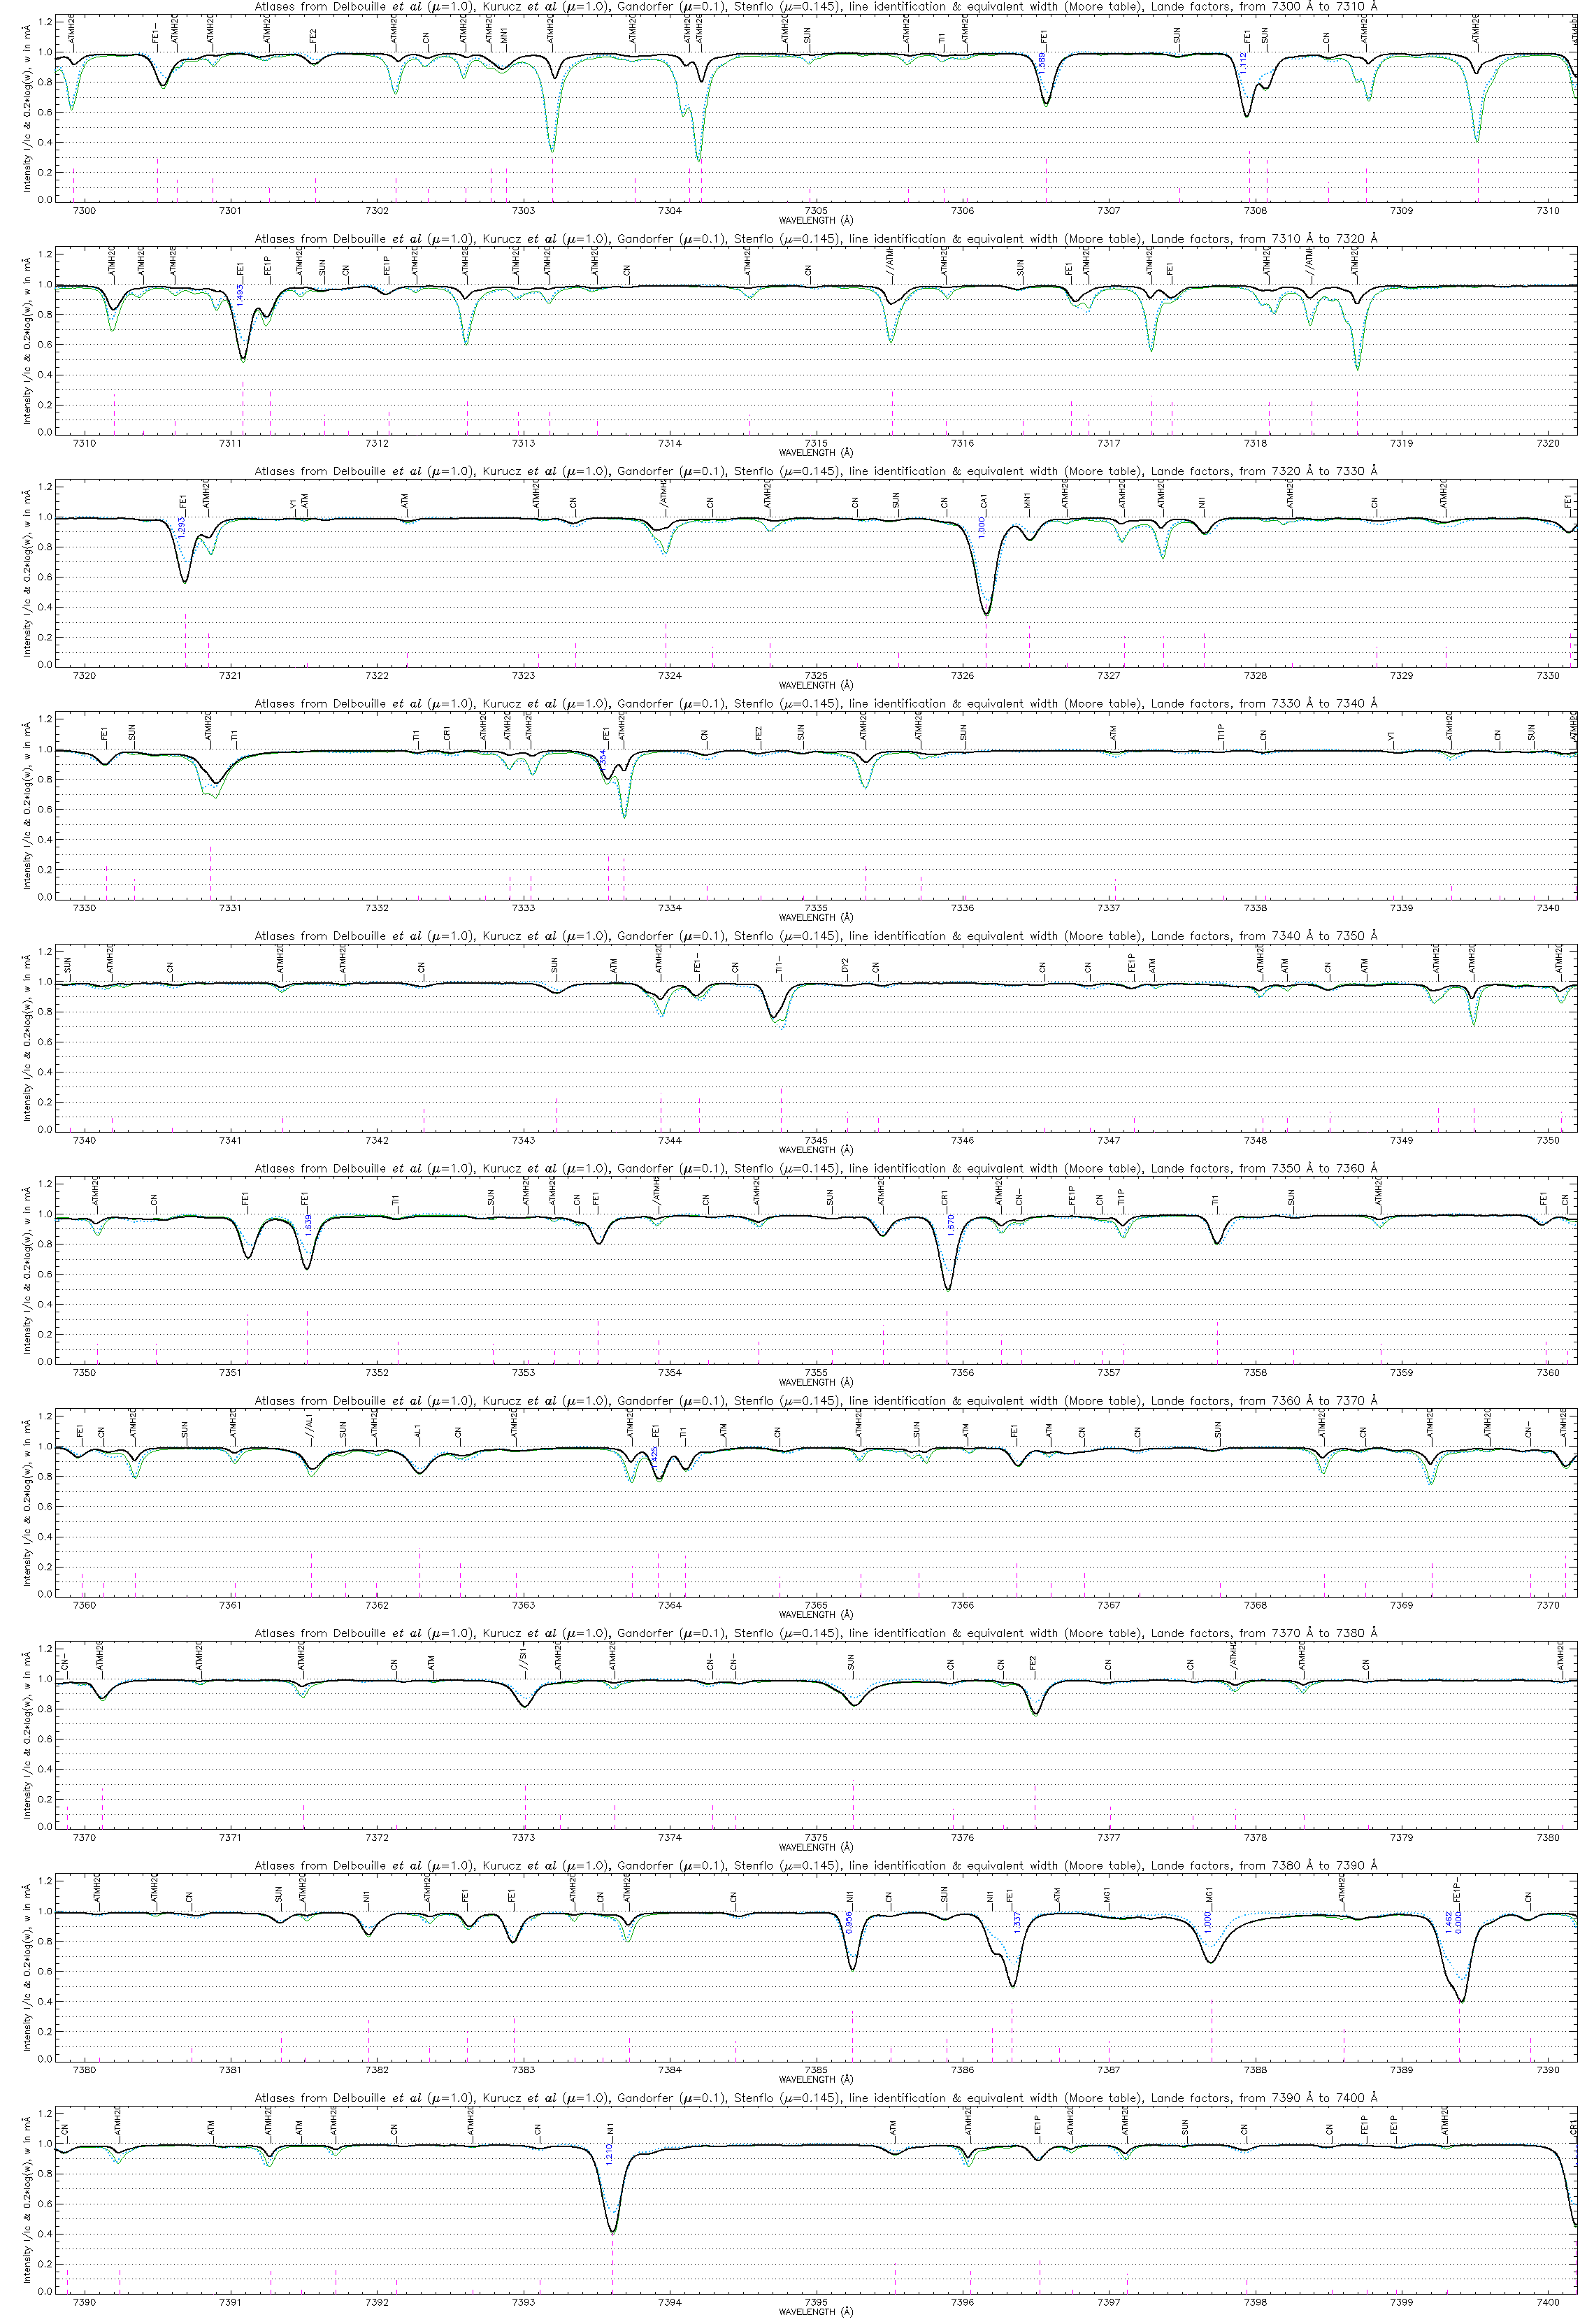
Task: Click the MN1 label in the 7300–7310 panel
Action: [x=504, y=37]
